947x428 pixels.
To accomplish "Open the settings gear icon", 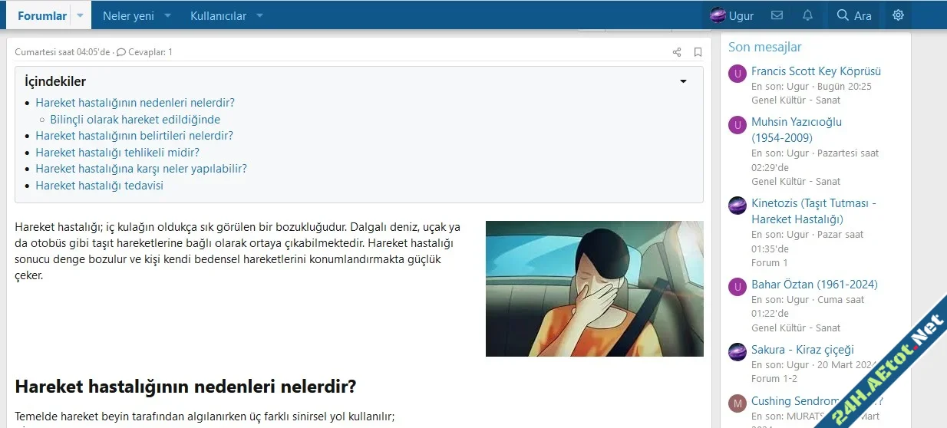I will tap(898, 15).
